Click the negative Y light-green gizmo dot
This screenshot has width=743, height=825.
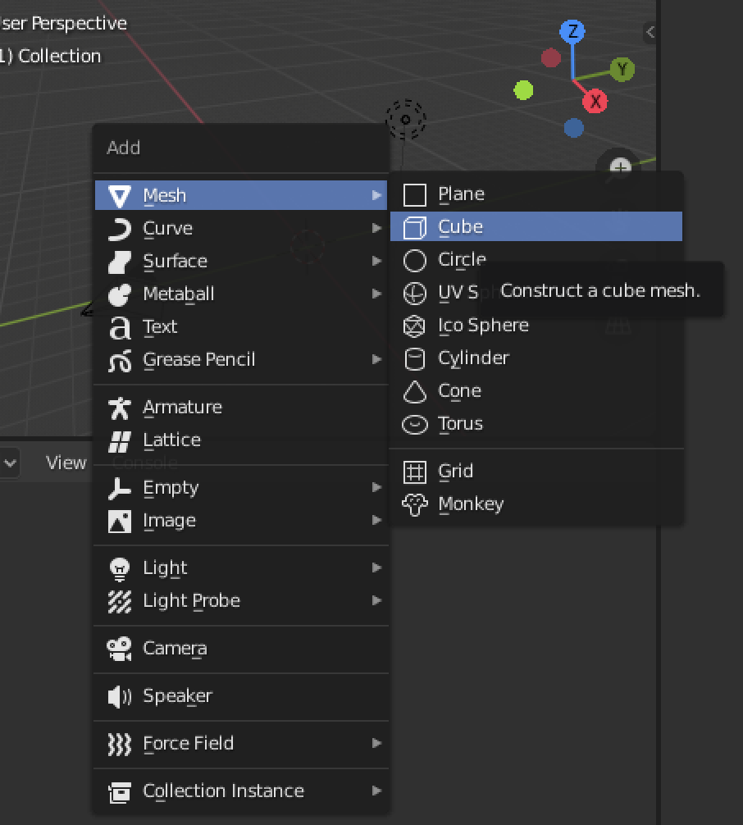(523, 90)
